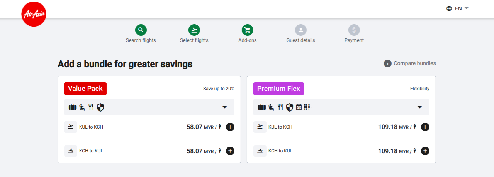Expand the Premium Flex inclusions dropdown
This screenshot has height=177, width=494.
coord(419,107)
